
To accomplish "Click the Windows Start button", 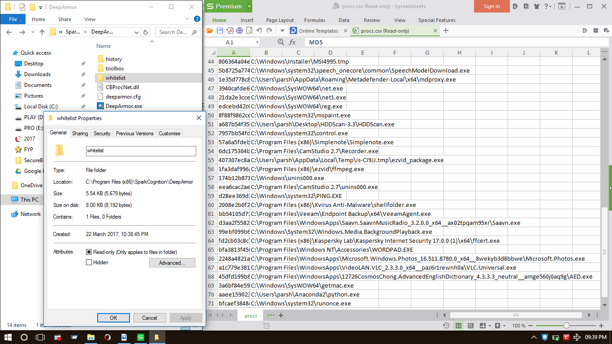I will (x=8, y=337).
